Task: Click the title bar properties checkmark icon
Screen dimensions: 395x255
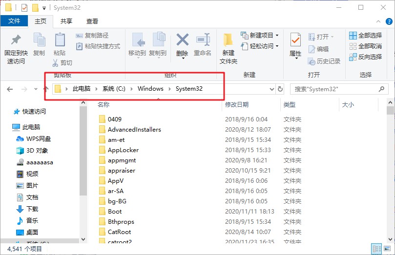Action: (24, 8)
